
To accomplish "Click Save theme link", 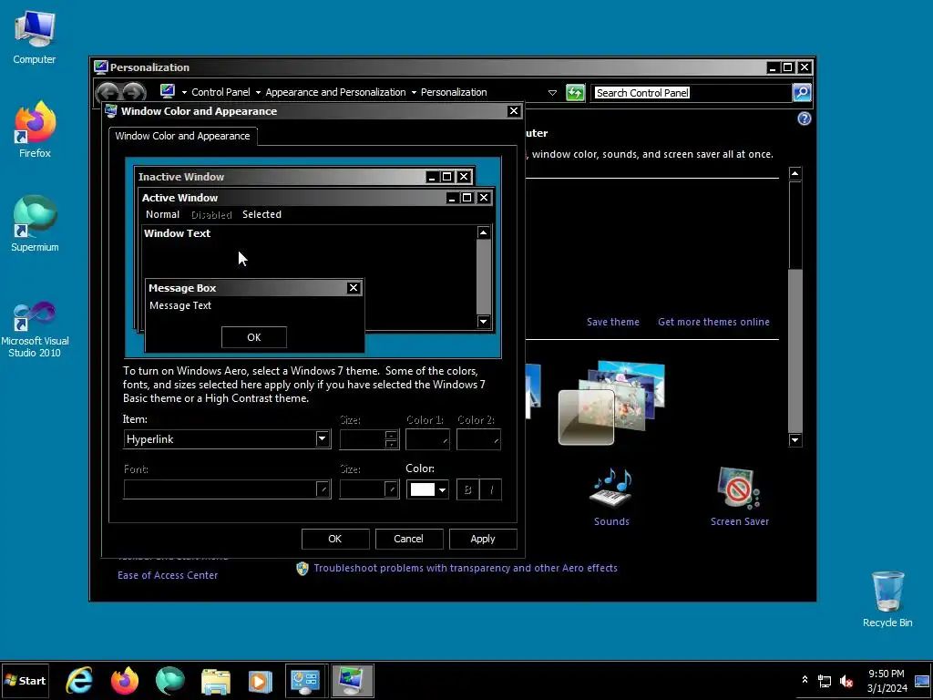I will pos(613,322).
